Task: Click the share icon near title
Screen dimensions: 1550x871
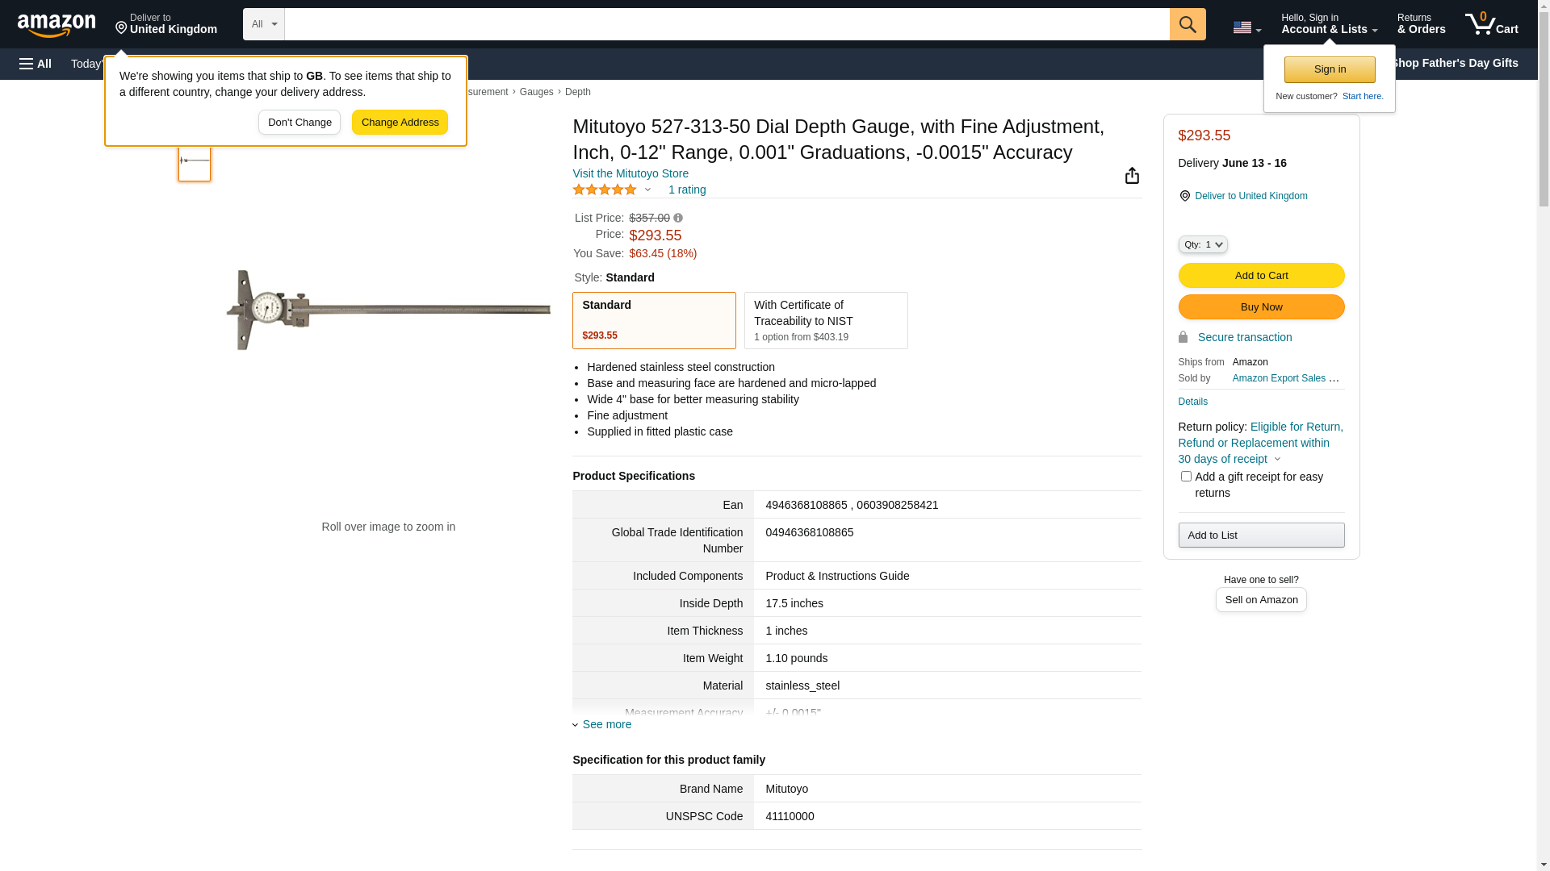Action: (1132, 176)
